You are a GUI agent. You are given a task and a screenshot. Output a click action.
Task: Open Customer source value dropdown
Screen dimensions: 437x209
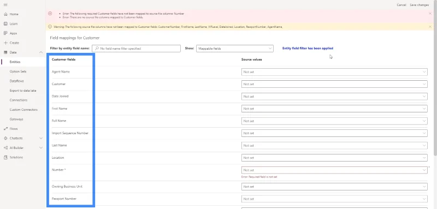tap(334, 84)
